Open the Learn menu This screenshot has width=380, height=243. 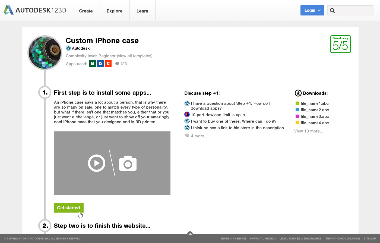pos(142,11)
